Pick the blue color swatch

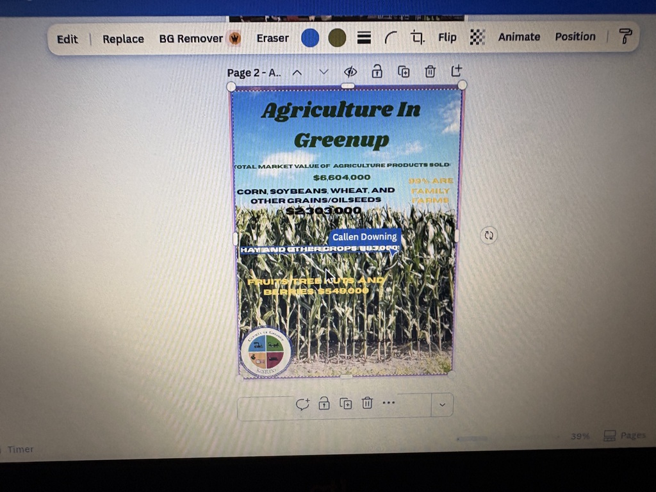click(x=310, y=38)
